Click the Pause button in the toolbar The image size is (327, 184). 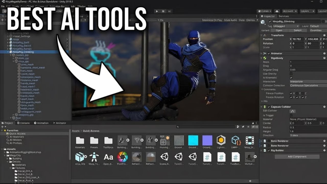tap(163, 11)
